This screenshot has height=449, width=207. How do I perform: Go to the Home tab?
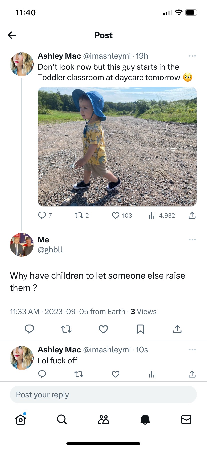click(21, 419)
